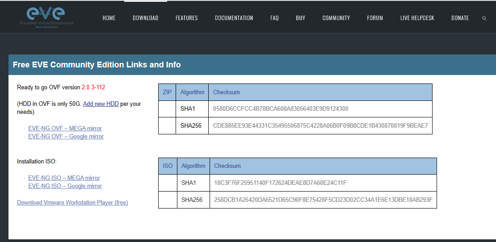Click the ISO column header
The width and height of the screenshot is (496, 242).
(x=168, y=166)
